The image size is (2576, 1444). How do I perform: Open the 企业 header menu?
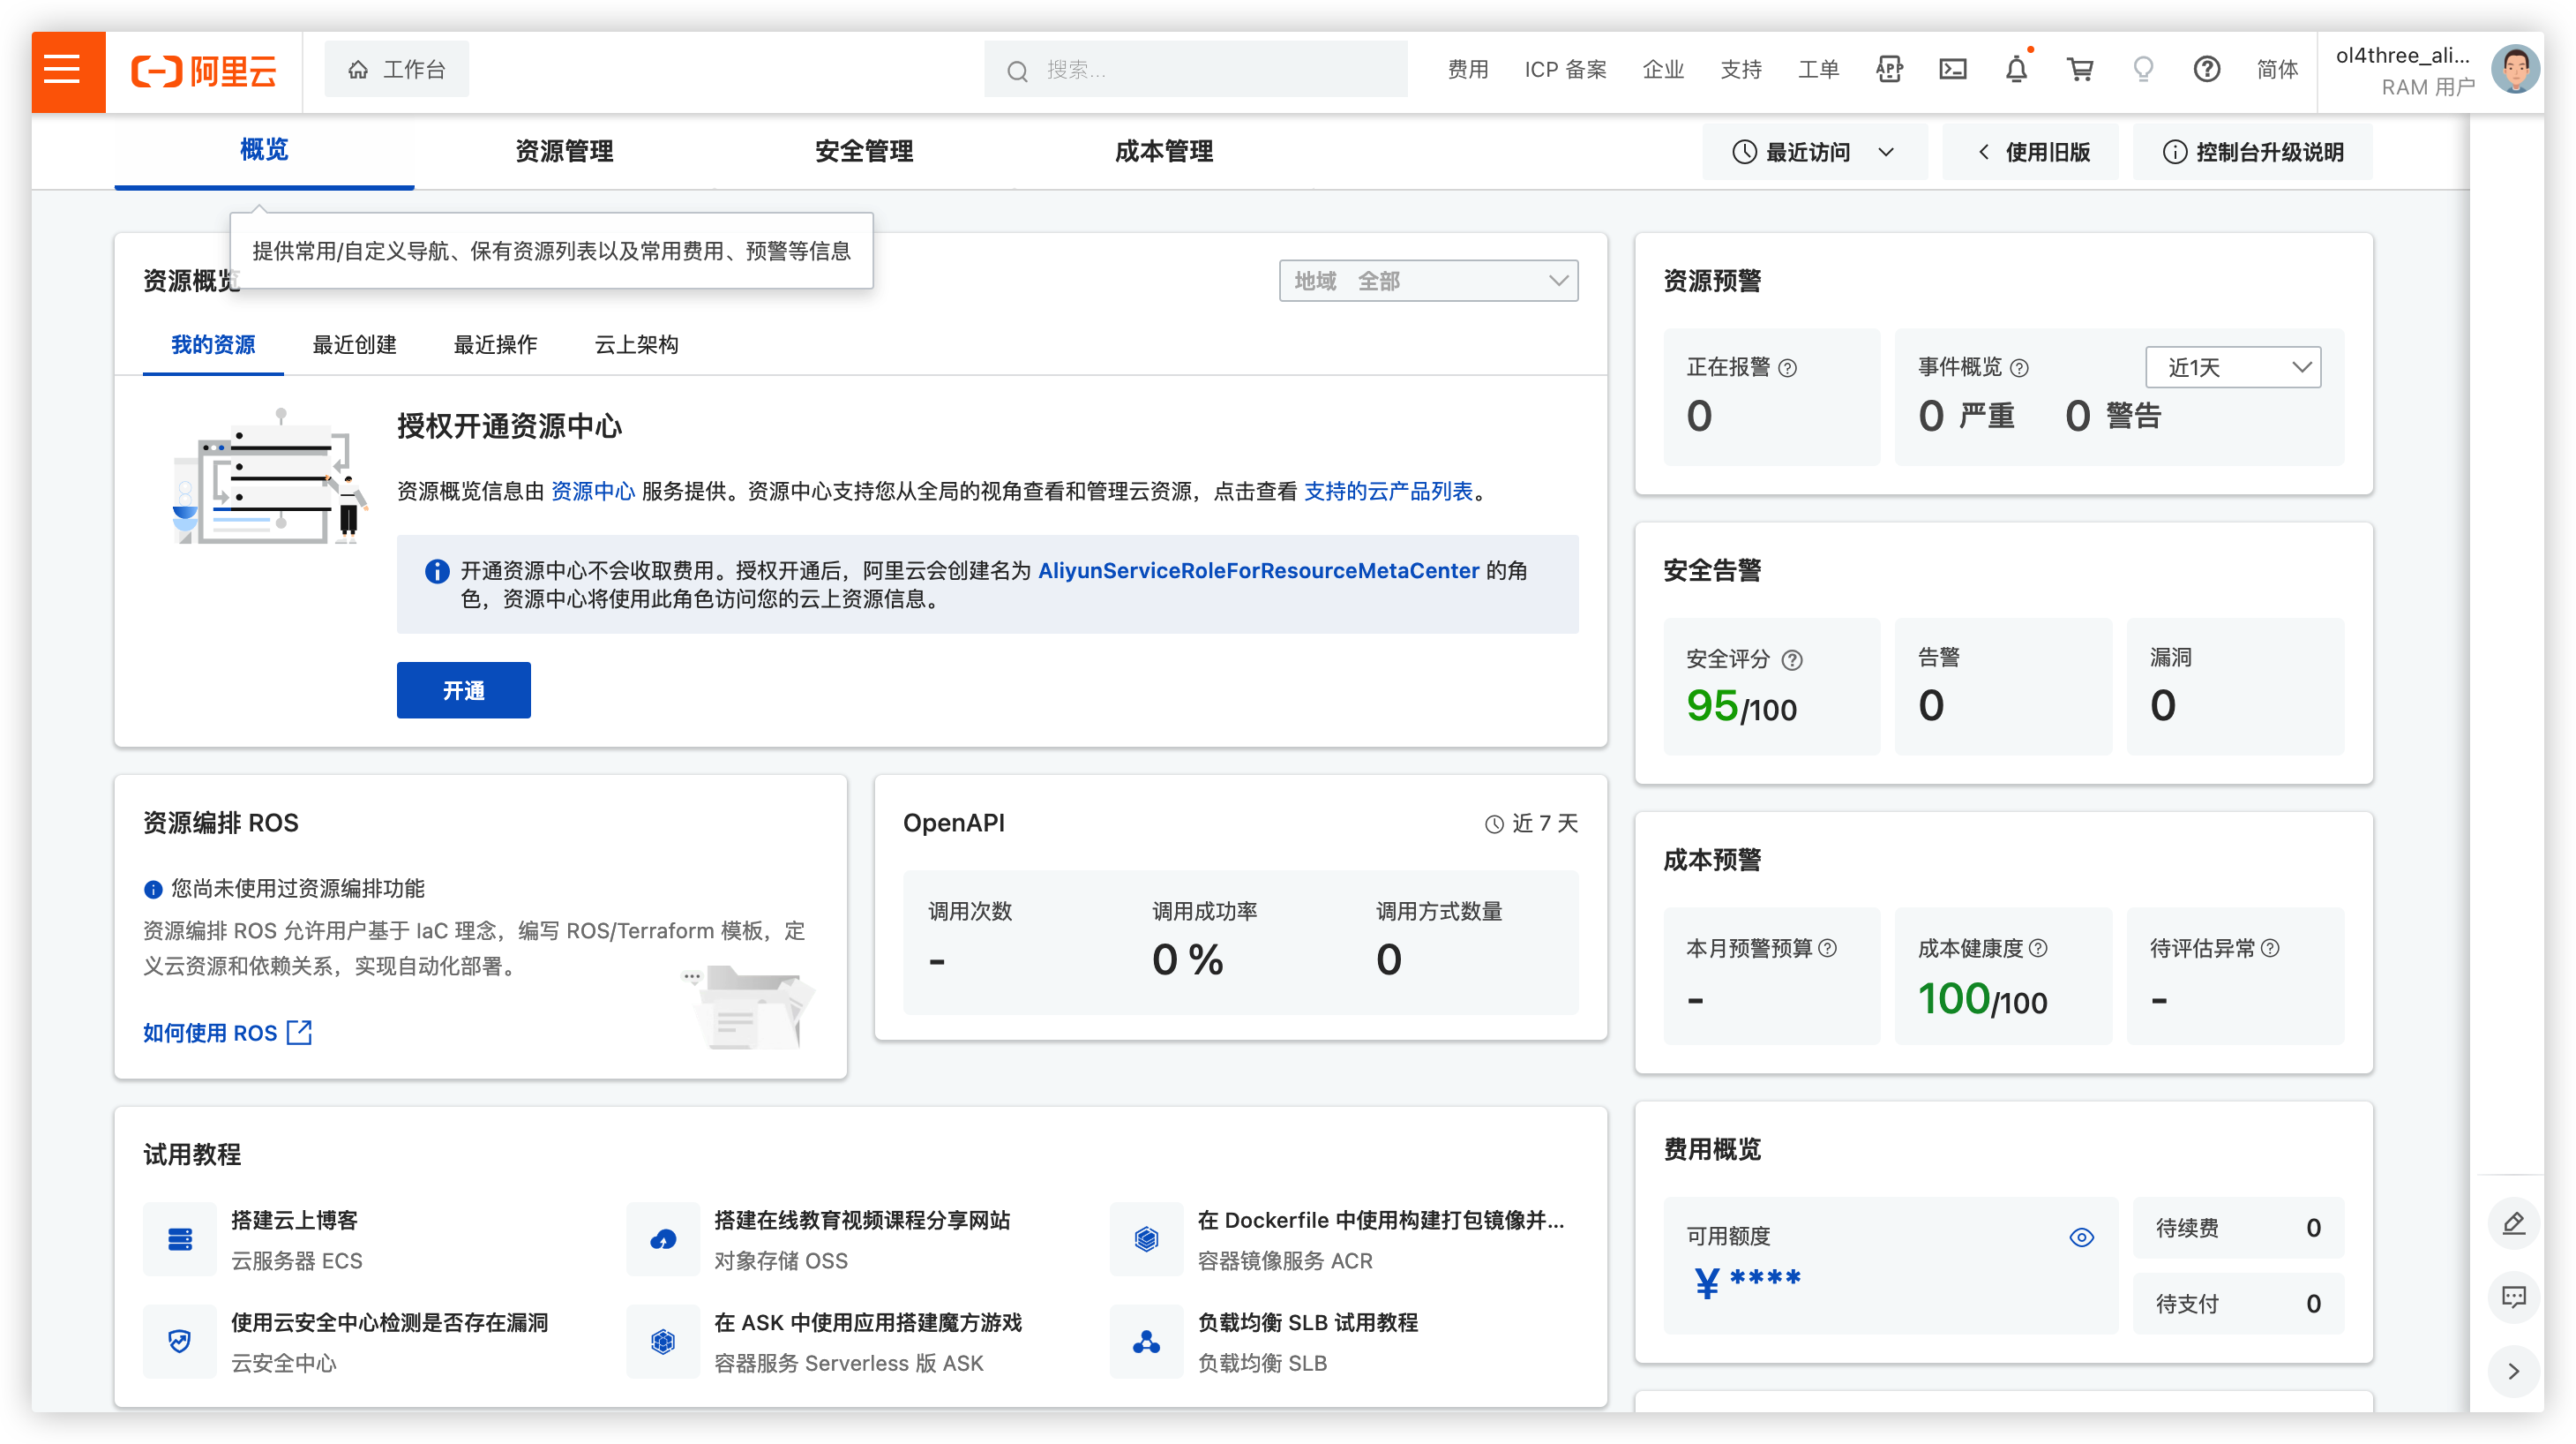click(1663, 69)
